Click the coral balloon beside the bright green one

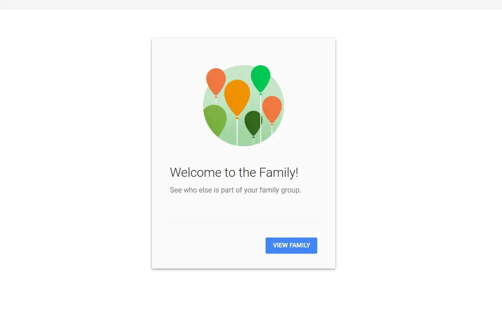point(272,109)
